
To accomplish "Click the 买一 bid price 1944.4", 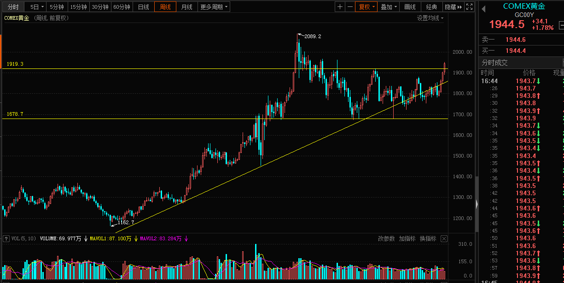I will click(516, 51).
